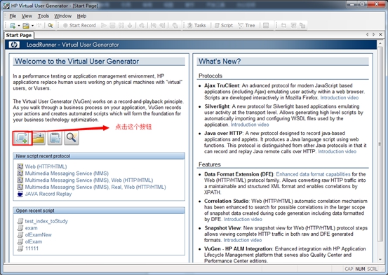The width and height of the screenshot is (388, 275).
Task: Click the search icon in the main toolbar
Action: 51,25
